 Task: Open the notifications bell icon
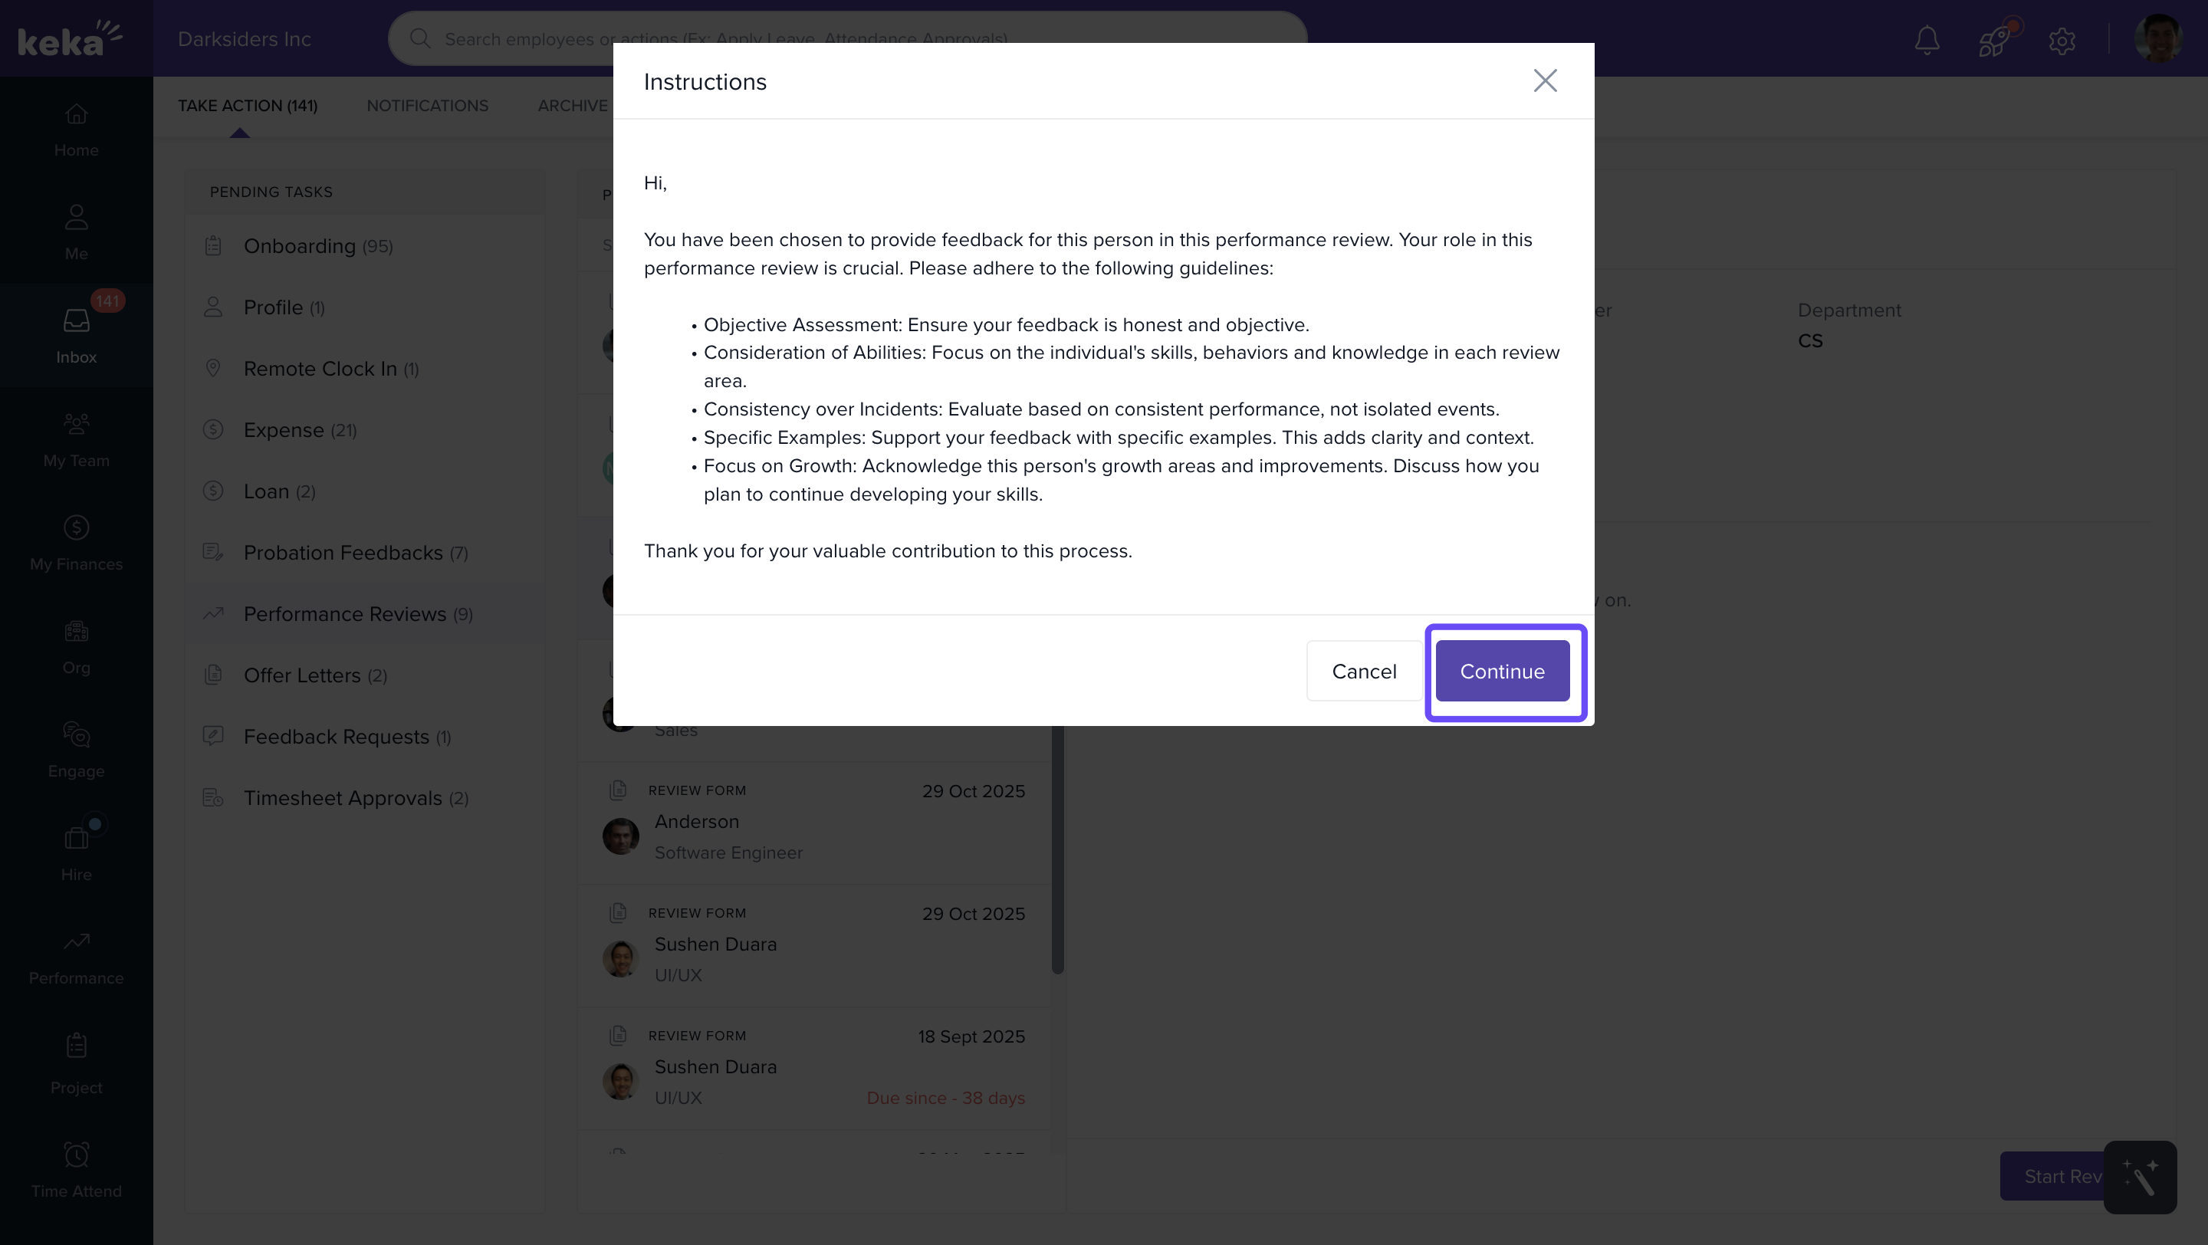pyautogui.click(x=1927, y=39)
